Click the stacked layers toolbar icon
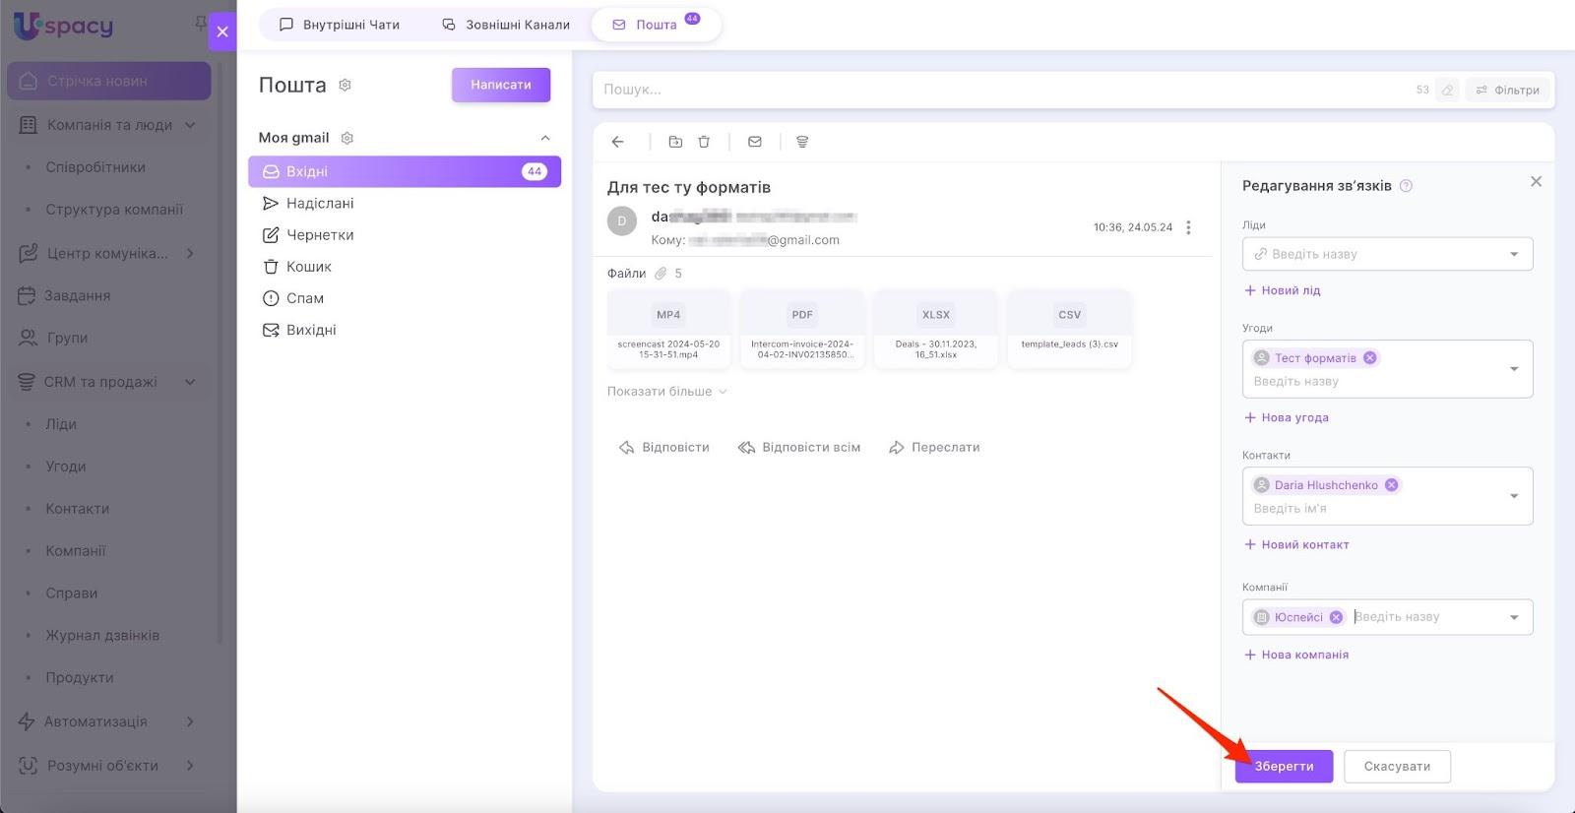 point(802,142)
